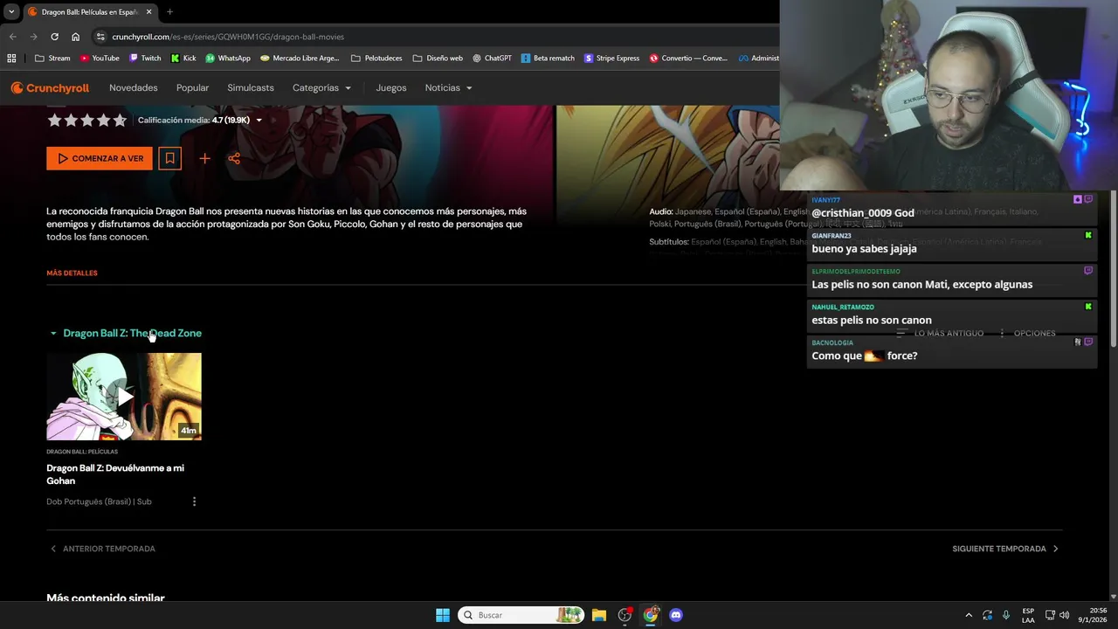Open episode title Devuélvanme a mi Gohan
This screenshot has width=1118, height=629.
(x=115, y=474)
